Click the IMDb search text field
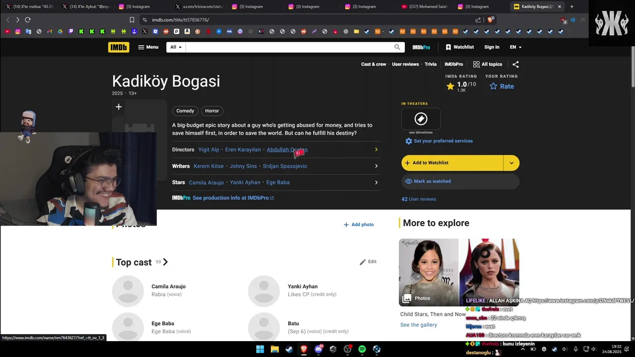Image resolution: width=635 pixels, height=357 pixels. click(289, 47)
